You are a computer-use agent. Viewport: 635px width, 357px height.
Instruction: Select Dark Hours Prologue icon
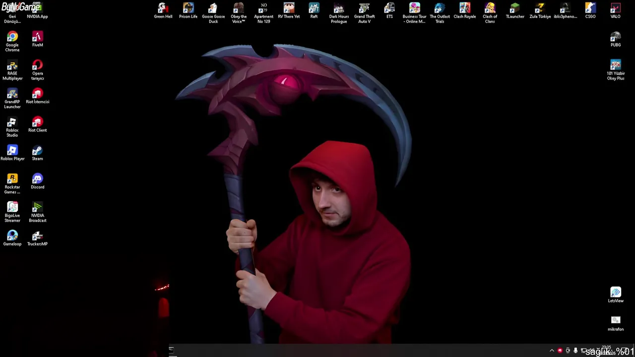(339, 13)
